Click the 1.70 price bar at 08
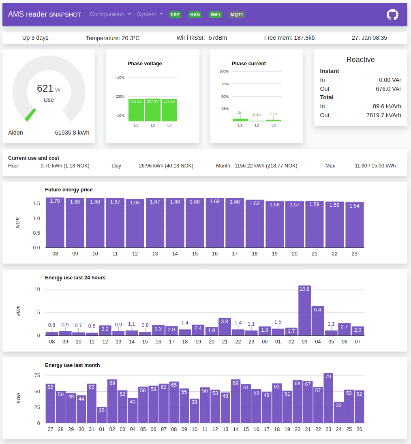This screenshot has width=411, height=444. [x=55, y=223]
